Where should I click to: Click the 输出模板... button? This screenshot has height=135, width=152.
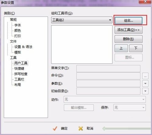tap(79, 108)
